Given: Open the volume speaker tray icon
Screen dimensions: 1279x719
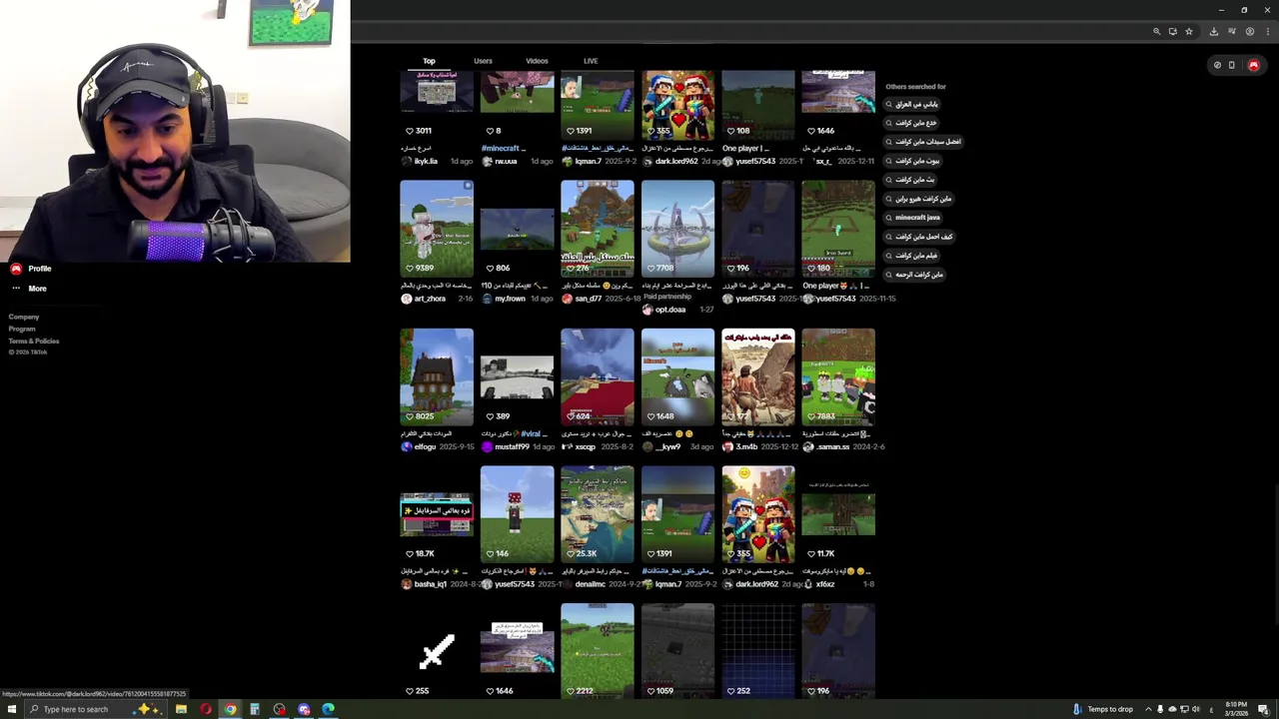Looking at the screenshot, I should 1198,709.
